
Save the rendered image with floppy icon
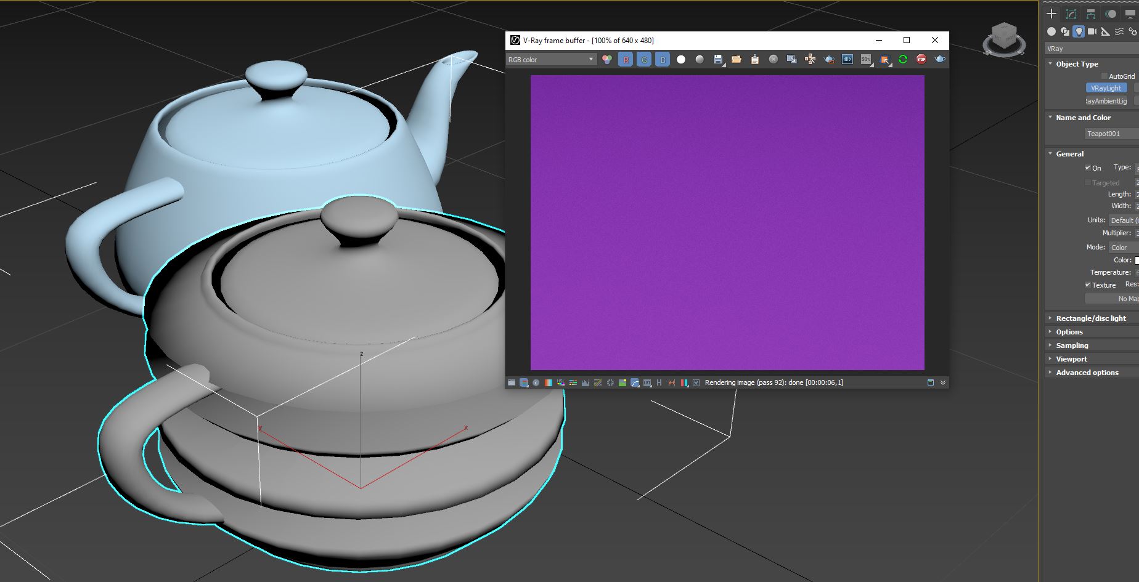(718, 59)
